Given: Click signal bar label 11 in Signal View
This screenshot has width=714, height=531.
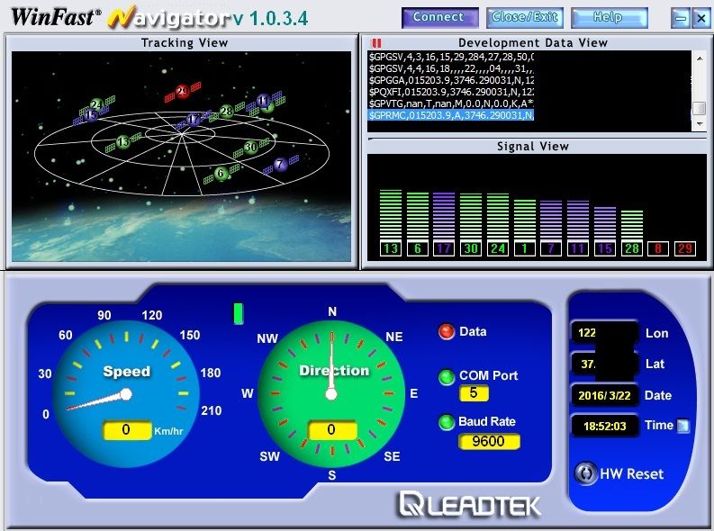Looking at the screenshot, I should 578,248.
